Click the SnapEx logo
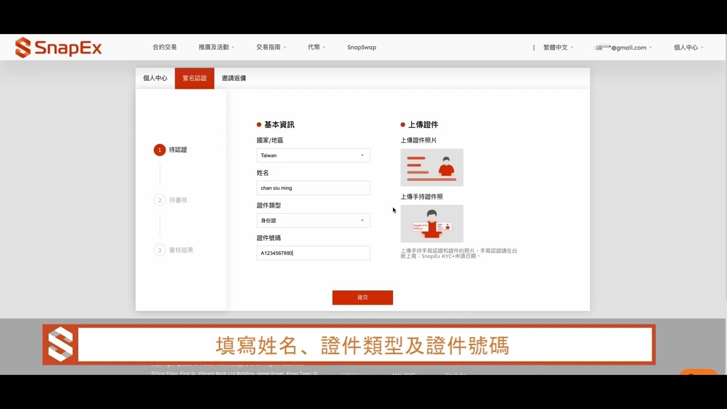This screenshot has height=409, width=727. click(59, 48)
